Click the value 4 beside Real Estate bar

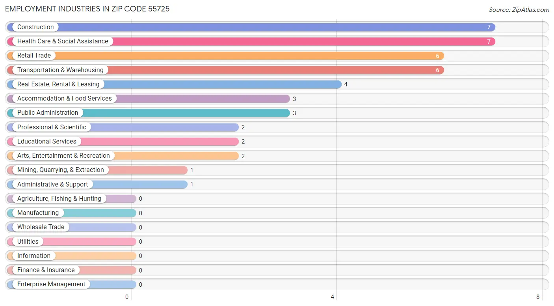tap(346, 84)
